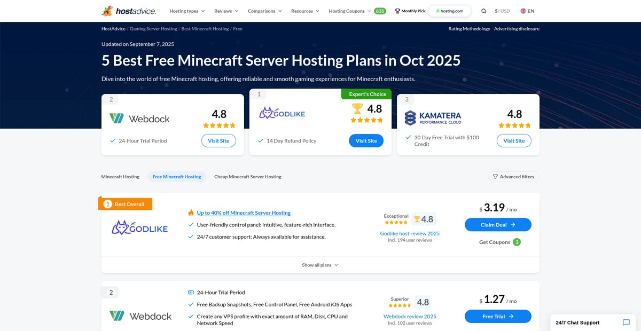Click the $3.19 / mo price
This screenshot has height=331, width=641.
pos(498,208)
